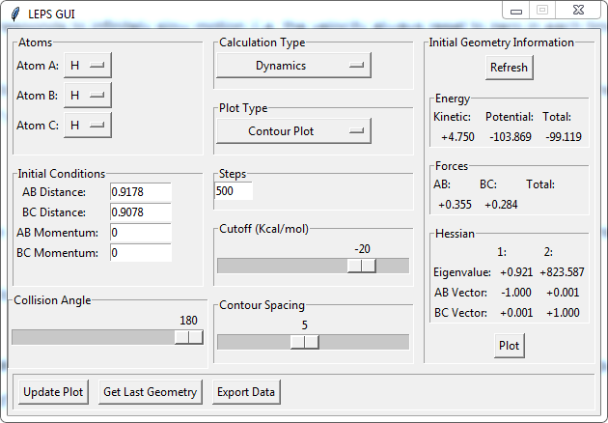Minimize the LEPS GUI window
Viewport: 608px width, 423px height.
(517, 10)
